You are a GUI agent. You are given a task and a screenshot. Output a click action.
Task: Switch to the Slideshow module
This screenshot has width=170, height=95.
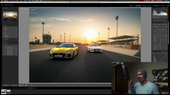click(156, 6)
